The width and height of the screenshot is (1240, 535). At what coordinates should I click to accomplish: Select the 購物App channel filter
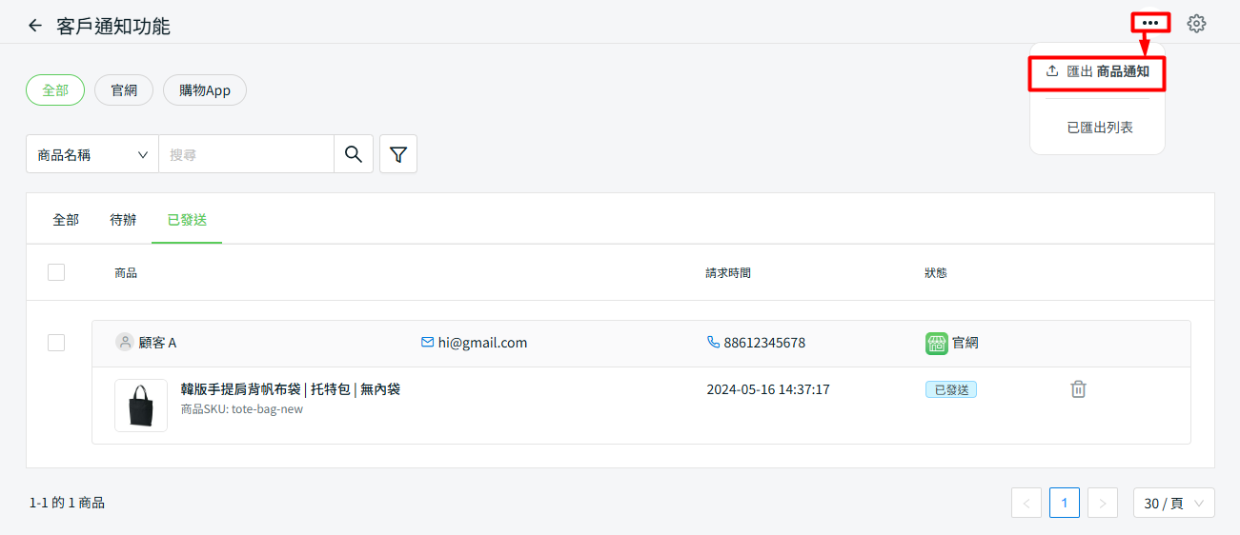[205, 90]
